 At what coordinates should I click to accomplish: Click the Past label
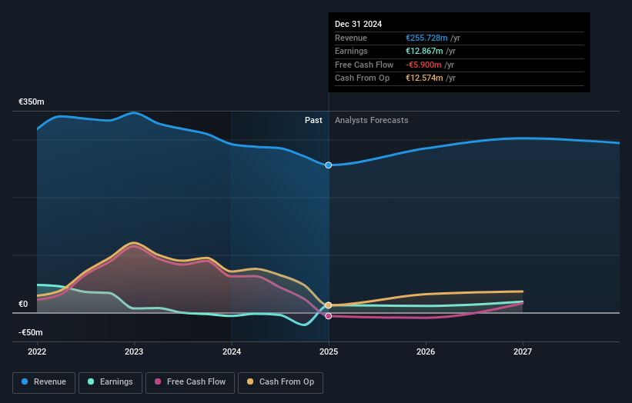pos(313,120)
